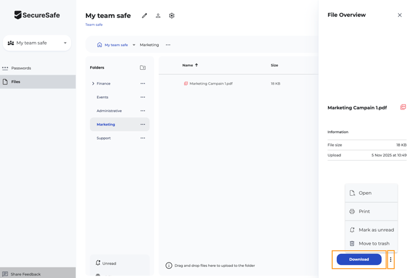Expand the breadcrumb My team safe dropdown arrow

(134, 45)
